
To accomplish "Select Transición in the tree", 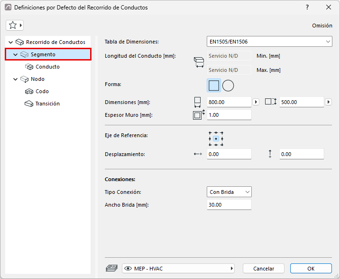I will coord(47,104).
